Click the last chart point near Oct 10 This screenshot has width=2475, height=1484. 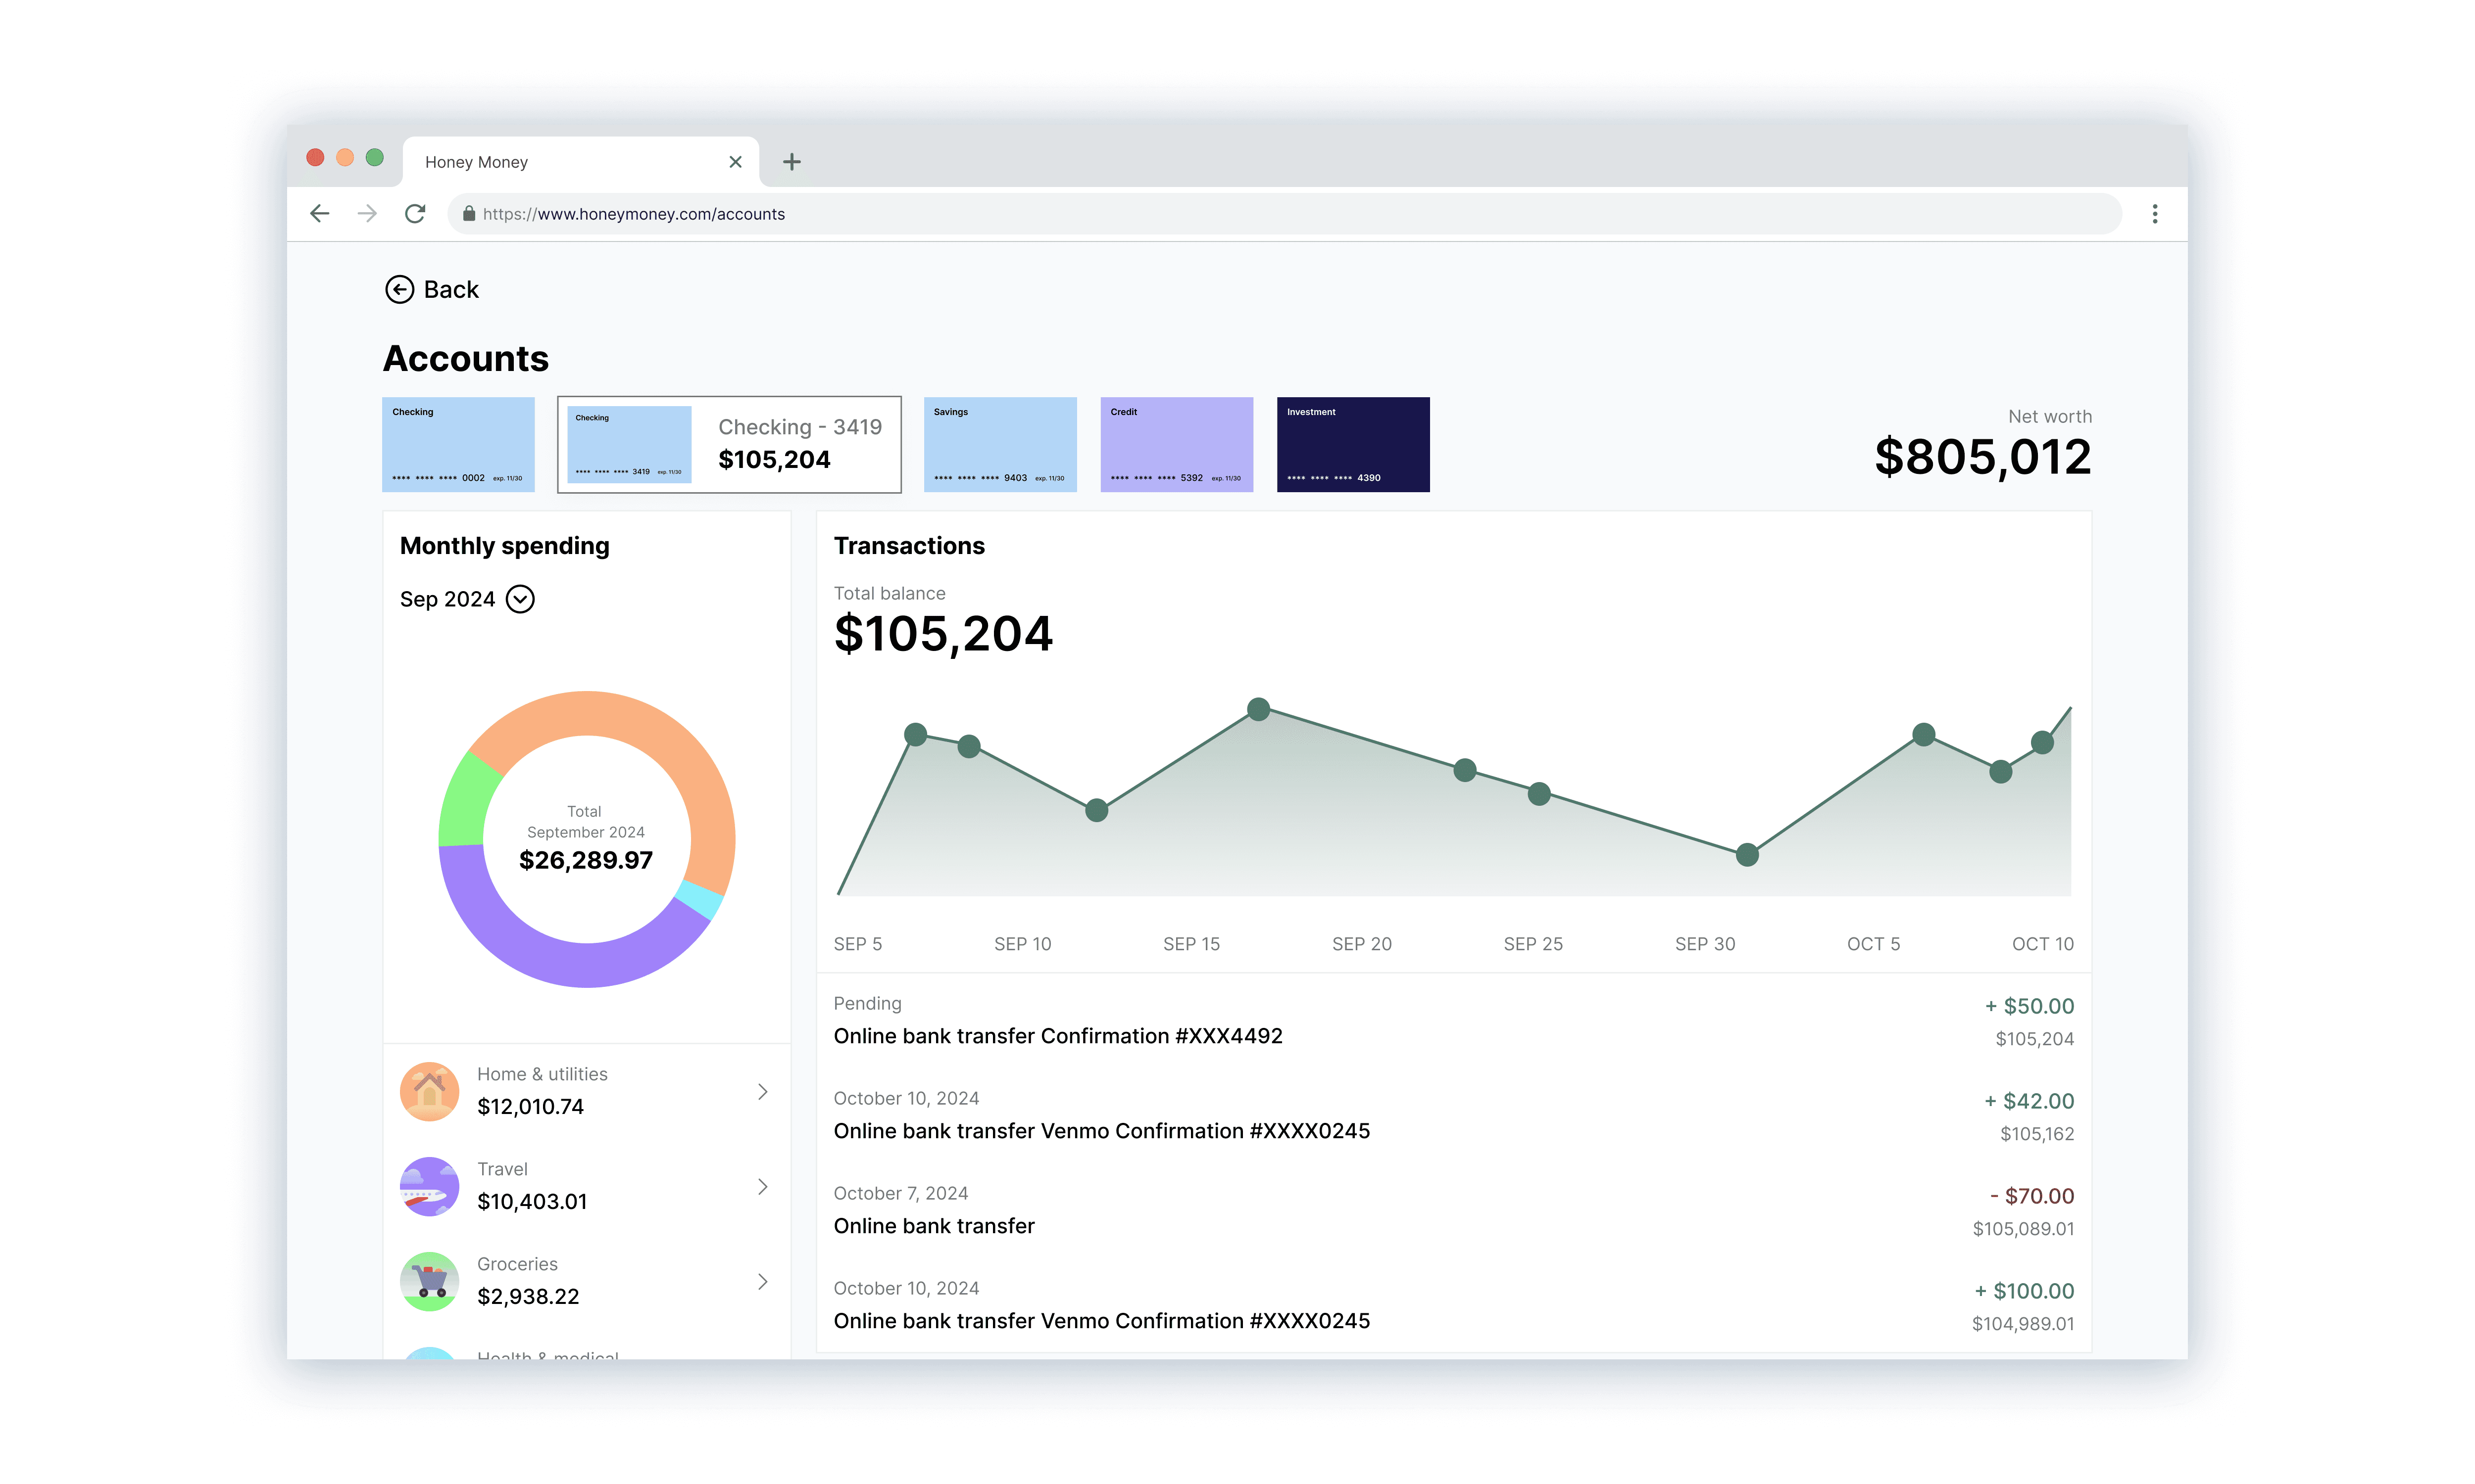[x=2042, y=742]
